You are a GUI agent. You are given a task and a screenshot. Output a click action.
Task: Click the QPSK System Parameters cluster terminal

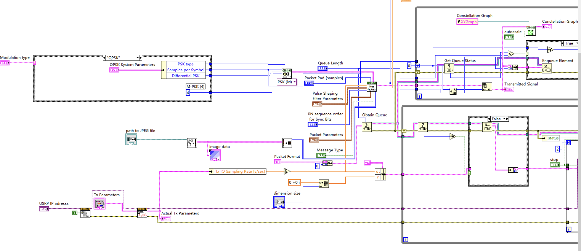115,70
